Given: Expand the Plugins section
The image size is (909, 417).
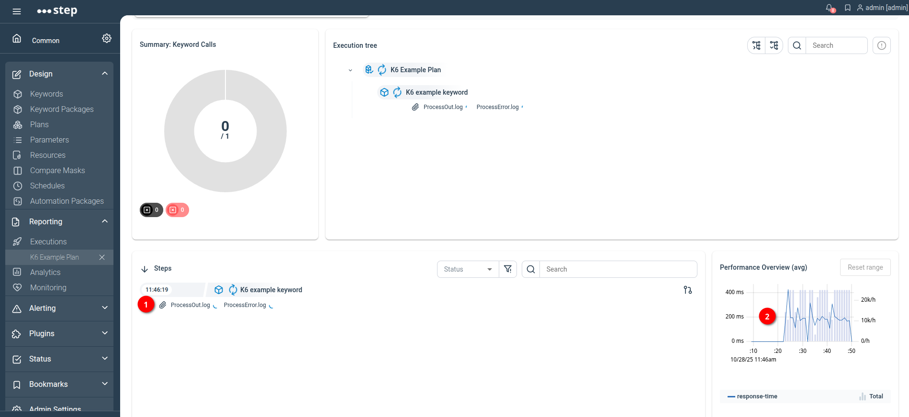Looking at the screenshot, I should [105, 333].
